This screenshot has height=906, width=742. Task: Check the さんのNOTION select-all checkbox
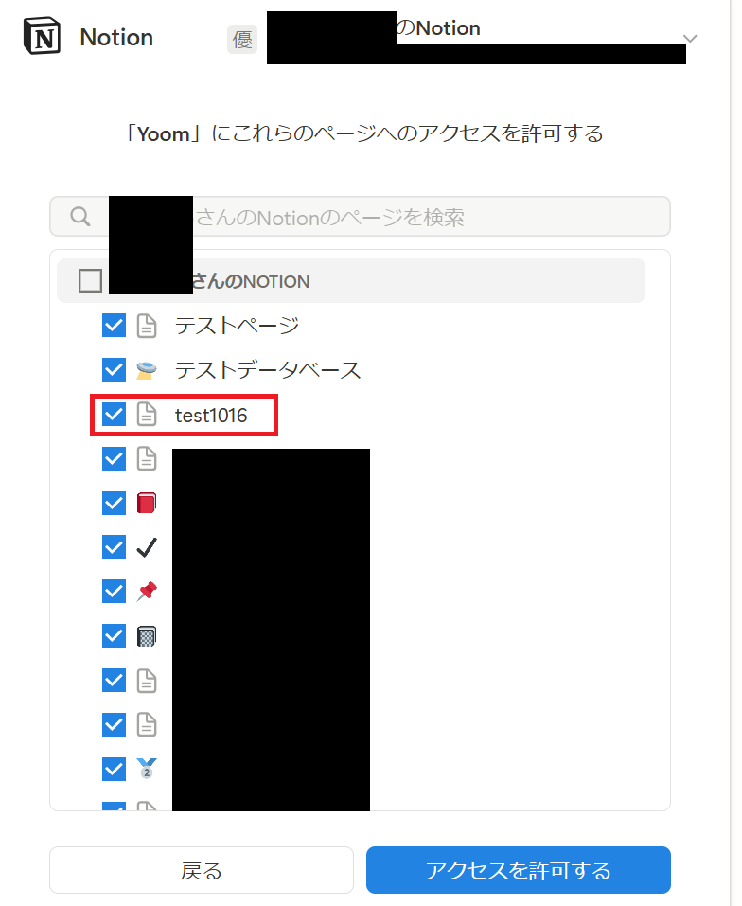point(91,281)
